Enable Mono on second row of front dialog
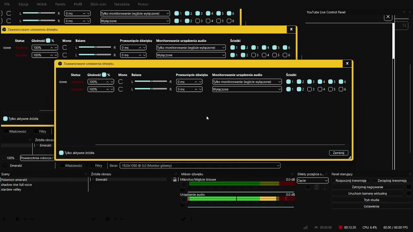The width and height of the screenshot is (413, 232). pos(121,89)
